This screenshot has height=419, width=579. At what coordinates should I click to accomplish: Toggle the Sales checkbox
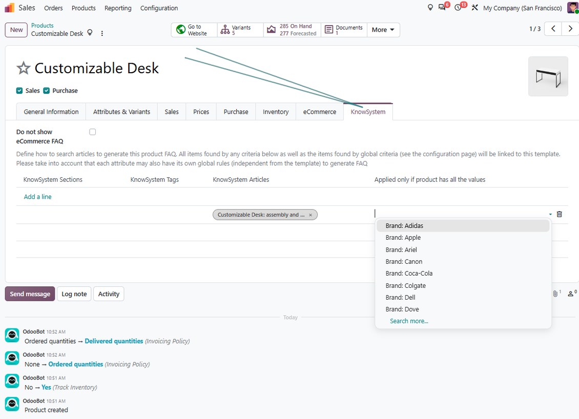click(x=19, y=91)
